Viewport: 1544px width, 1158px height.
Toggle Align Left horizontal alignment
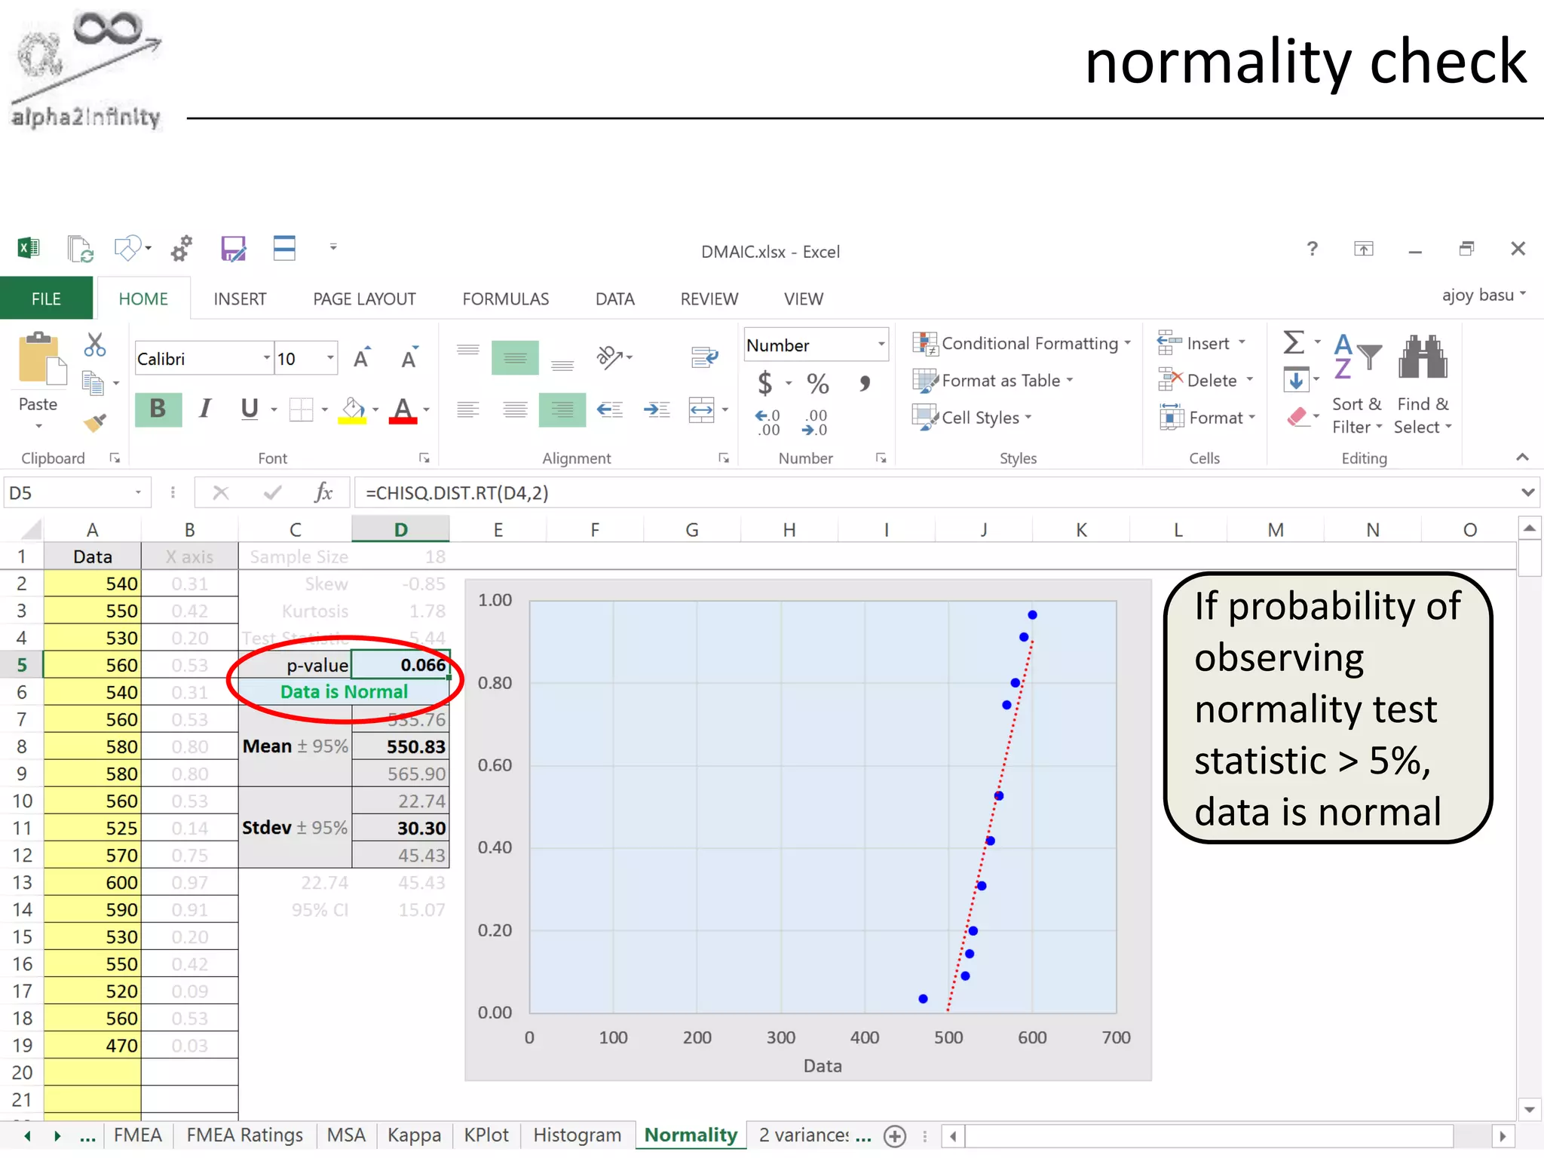[x=468, y=409]
